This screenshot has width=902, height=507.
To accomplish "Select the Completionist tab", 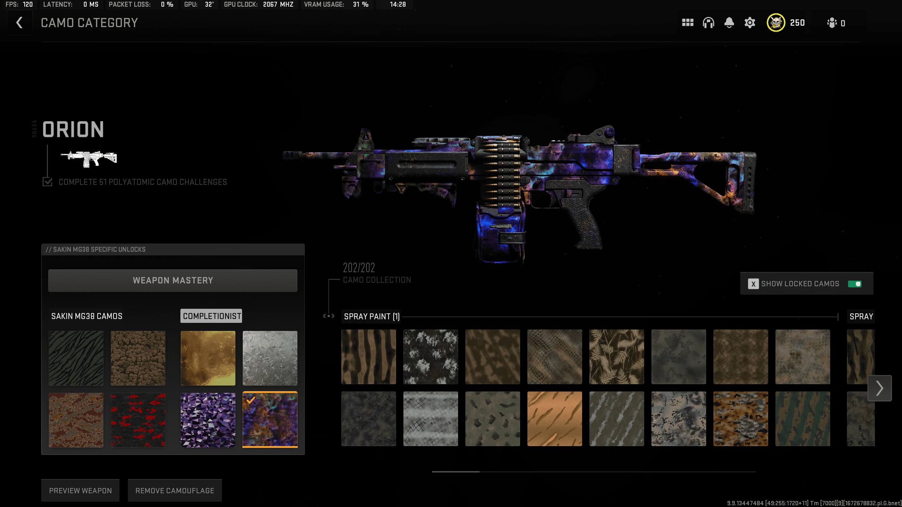I will (211, 316).
